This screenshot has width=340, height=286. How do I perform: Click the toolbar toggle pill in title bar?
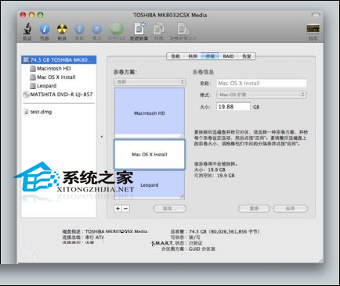(316, 15)
